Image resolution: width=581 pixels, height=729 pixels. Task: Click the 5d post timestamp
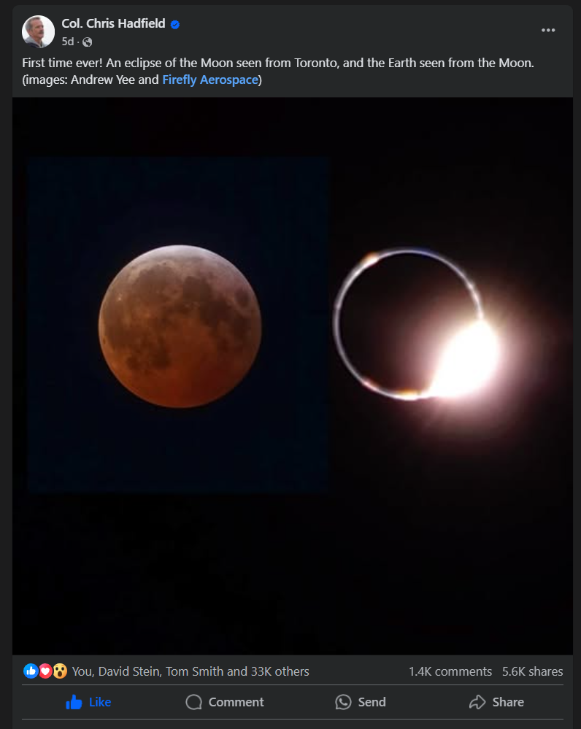(67, 42)
